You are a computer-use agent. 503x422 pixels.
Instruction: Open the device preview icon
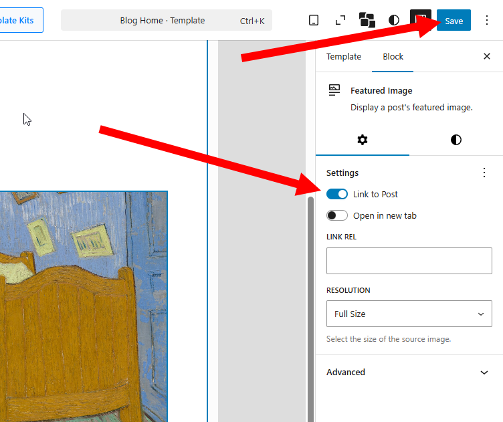[x=314, y=20]
